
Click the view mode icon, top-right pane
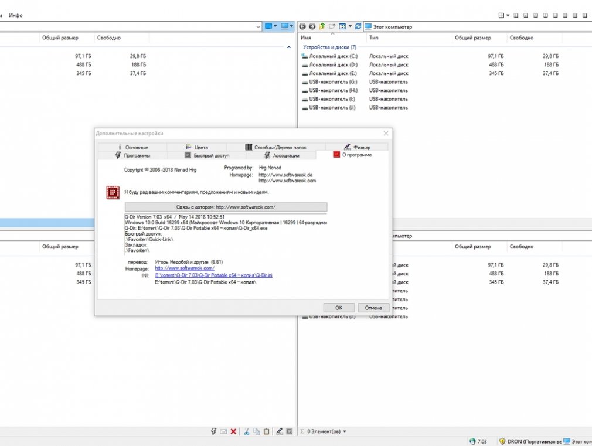[342, 26]
